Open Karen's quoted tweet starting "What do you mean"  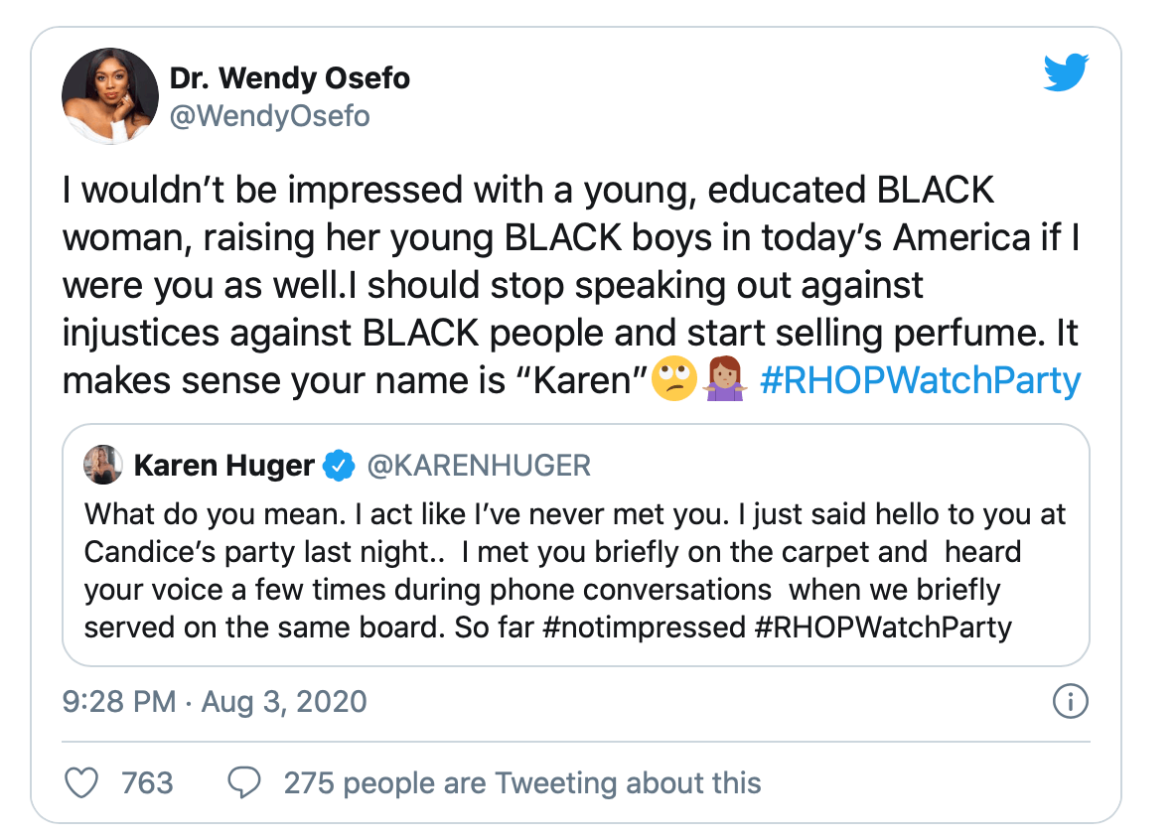(576, 571)
